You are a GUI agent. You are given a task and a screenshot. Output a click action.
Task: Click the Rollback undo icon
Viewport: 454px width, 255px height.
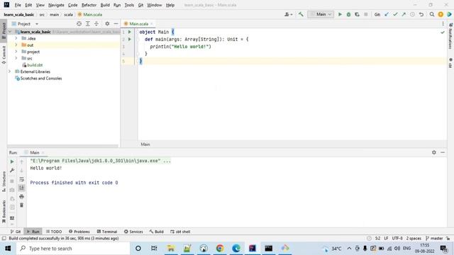(421, 14)
